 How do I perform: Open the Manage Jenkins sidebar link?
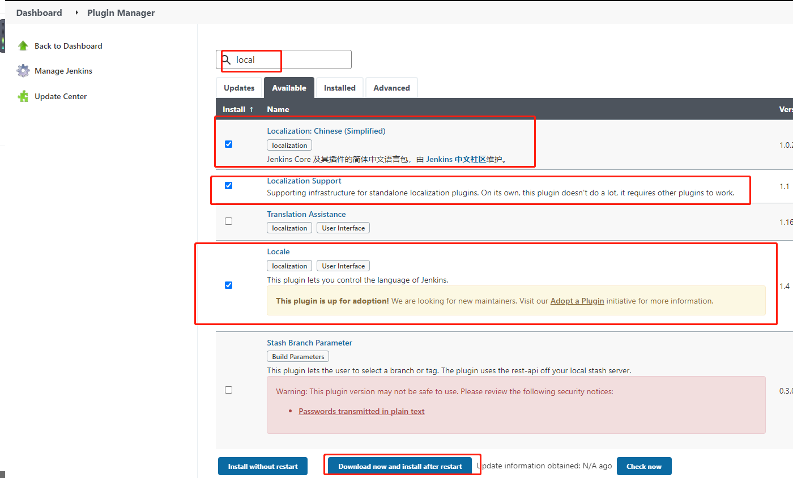(x=63, y=71)
